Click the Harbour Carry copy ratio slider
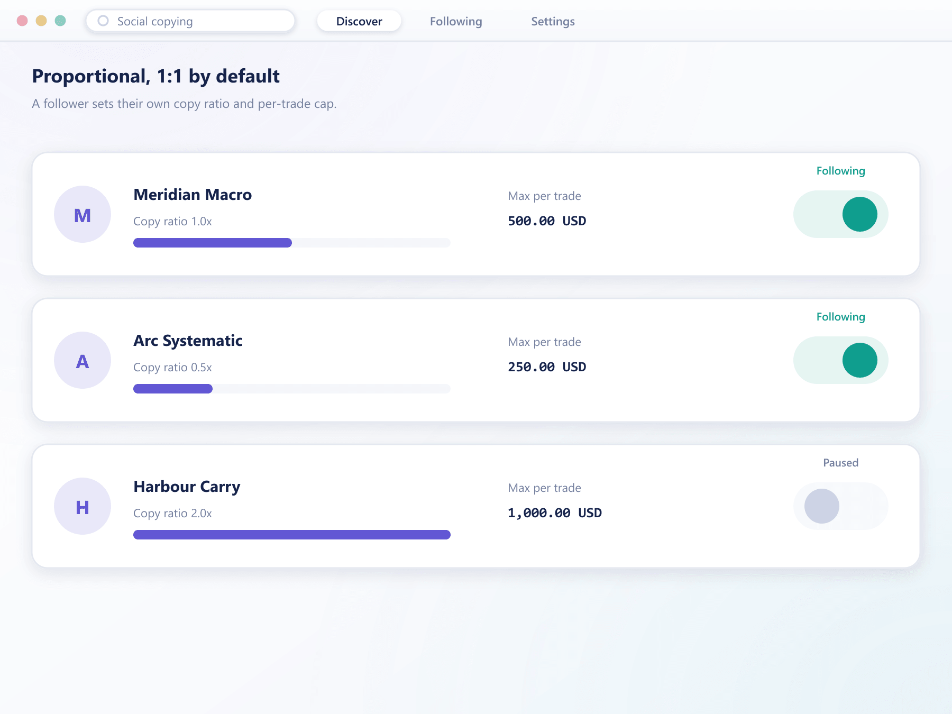The height and width of the screenshot is (714, 952). pos(292,535)
